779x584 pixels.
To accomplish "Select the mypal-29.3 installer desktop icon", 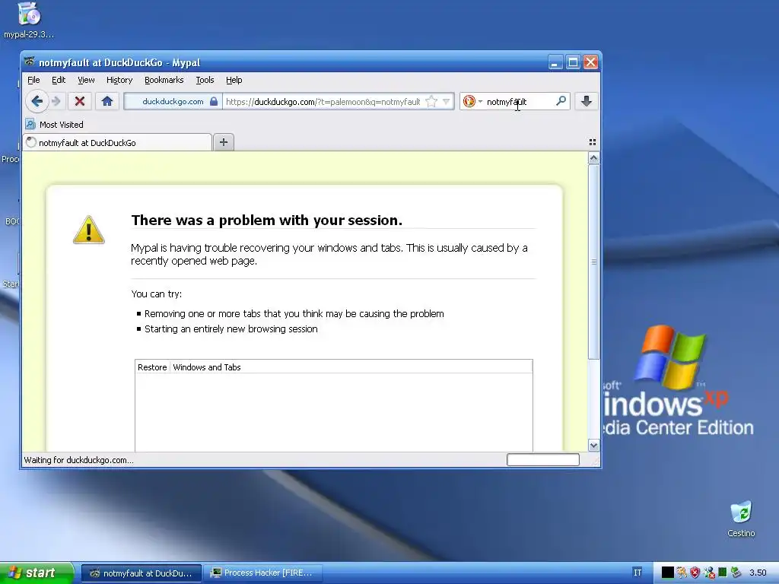I will 29,20.
